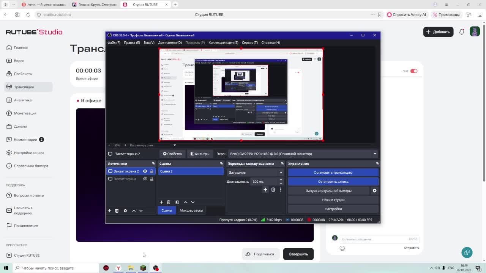Open Аналитика in RUTUBE sidebar
The image size is (486, 273).
[x=23, y=100]
